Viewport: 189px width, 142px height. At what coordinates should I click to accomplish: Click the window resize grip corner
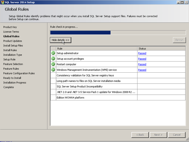(x=187, y=139)
